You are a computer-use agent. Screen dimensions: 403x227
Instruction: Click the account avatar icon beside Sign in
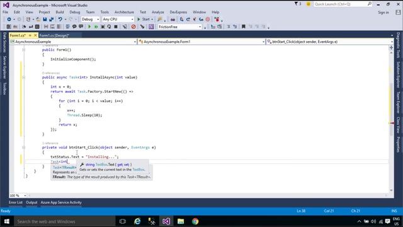tap(398, 12)
